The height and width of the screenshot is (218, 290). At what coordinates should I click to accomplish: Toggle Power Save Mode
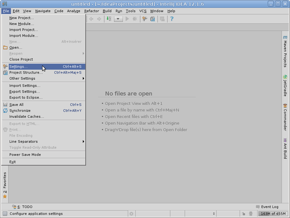click(44, 155)
